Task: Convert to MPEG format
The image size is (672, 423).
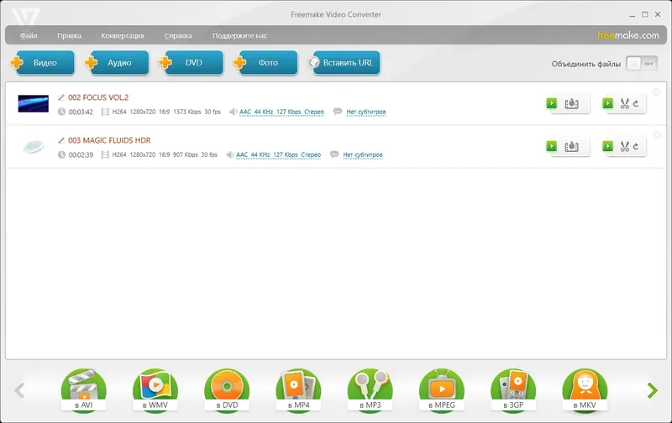Action: (442, 390)
